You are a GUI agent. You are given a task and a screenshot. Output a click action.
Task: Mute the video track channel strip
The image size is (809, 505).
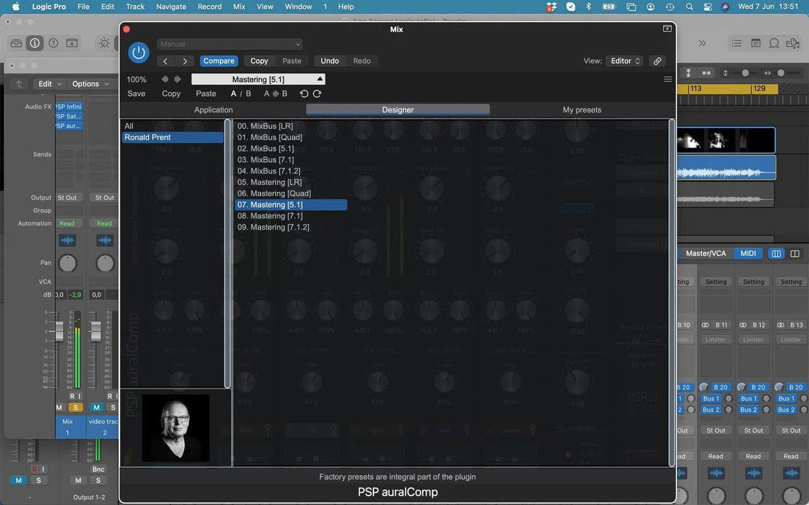pos(96,407)
